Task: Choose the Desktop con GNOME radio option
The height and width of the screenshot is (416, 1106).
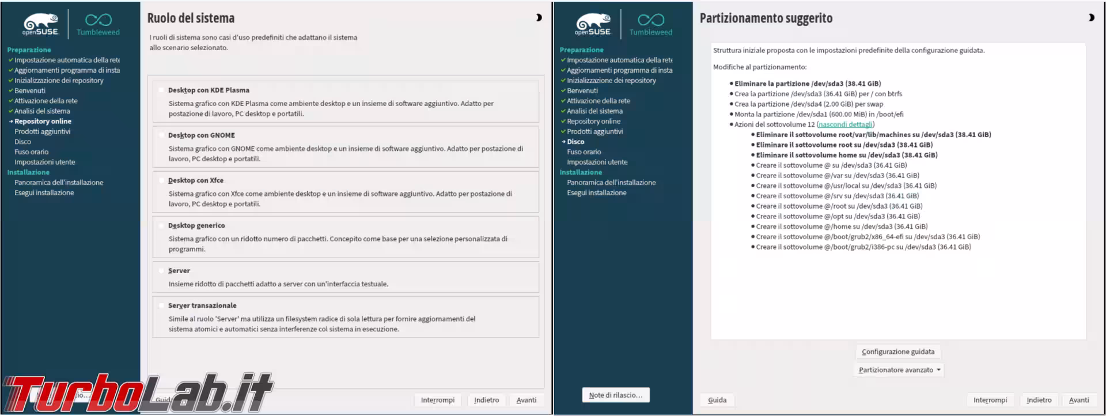Action: coord(161,135)
